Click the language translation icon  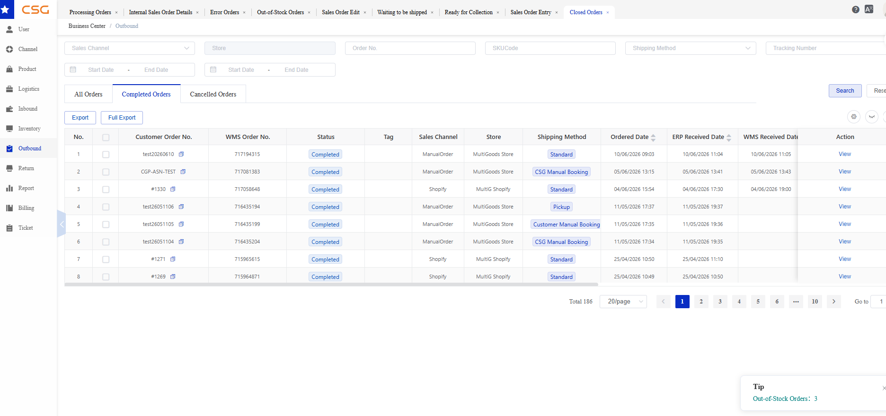pyautogui.click(x=869, y=9)
